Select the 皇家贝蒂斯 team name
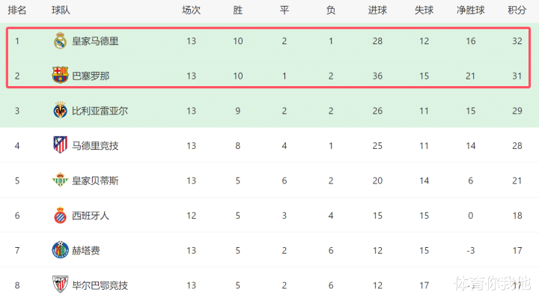 95,180
